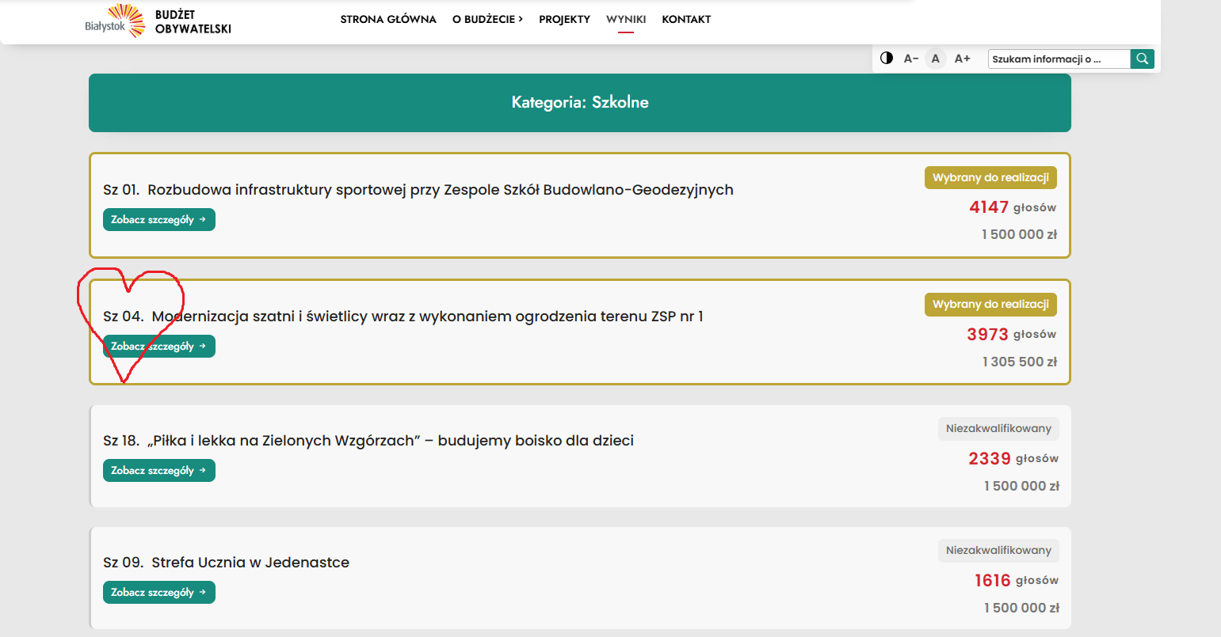View details of project Sz 09
1221x637 pixels.
coord(159,593)
